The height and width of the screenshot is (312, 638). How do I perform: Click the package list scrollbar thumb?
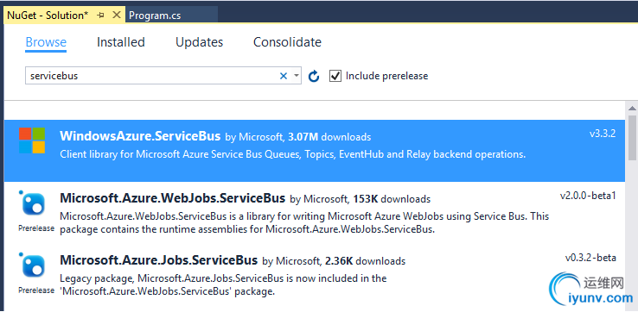pos(632,140)
